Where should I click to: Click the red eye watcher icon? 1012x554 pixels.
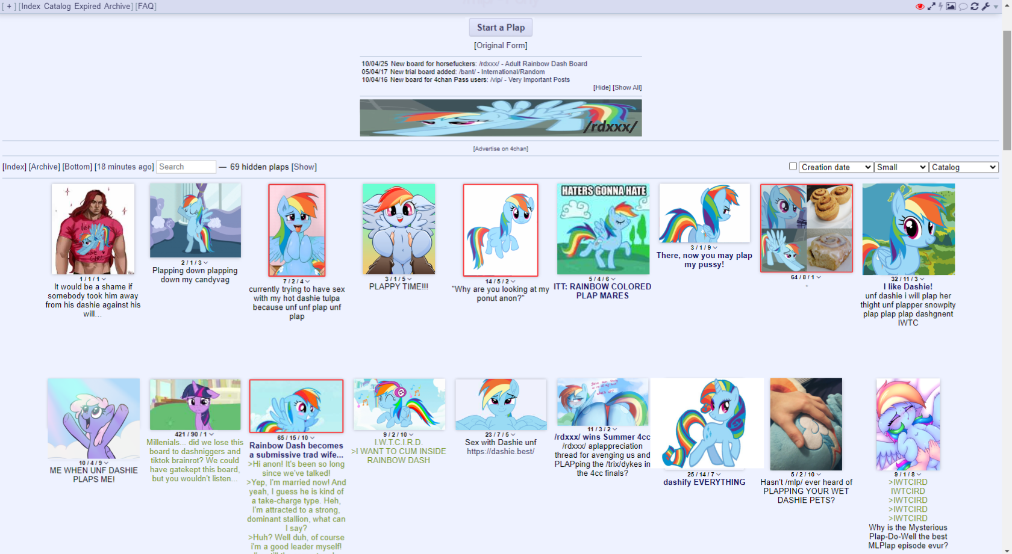919,7
